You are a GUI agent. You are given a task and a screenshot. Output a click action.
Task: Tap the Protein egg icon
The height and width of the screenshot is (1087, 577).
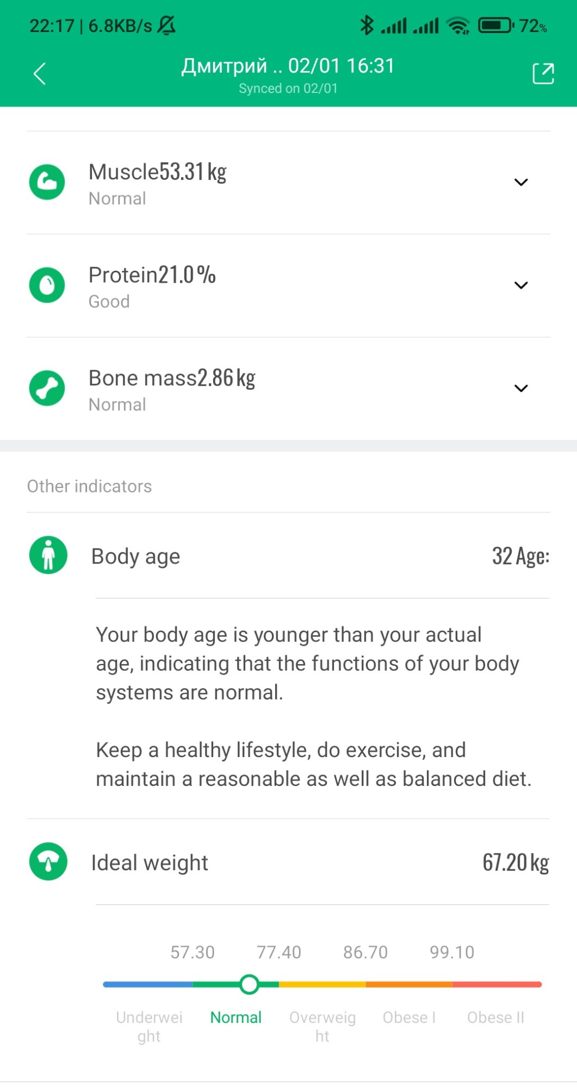(x=47, y=285)
